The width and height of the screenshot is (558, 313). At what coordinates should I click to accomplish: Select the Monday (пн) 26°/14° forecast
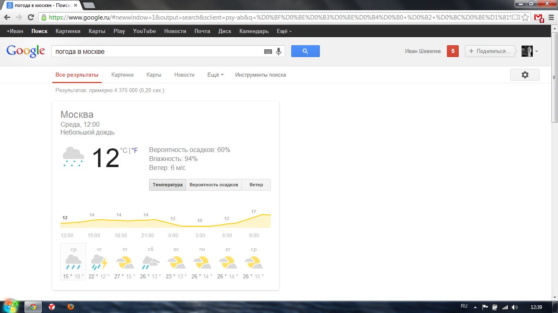click(x=202, y=262)
